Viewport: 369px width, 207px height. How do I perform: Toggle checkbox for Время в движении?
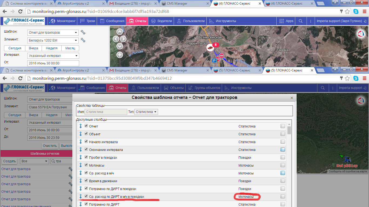86,181
